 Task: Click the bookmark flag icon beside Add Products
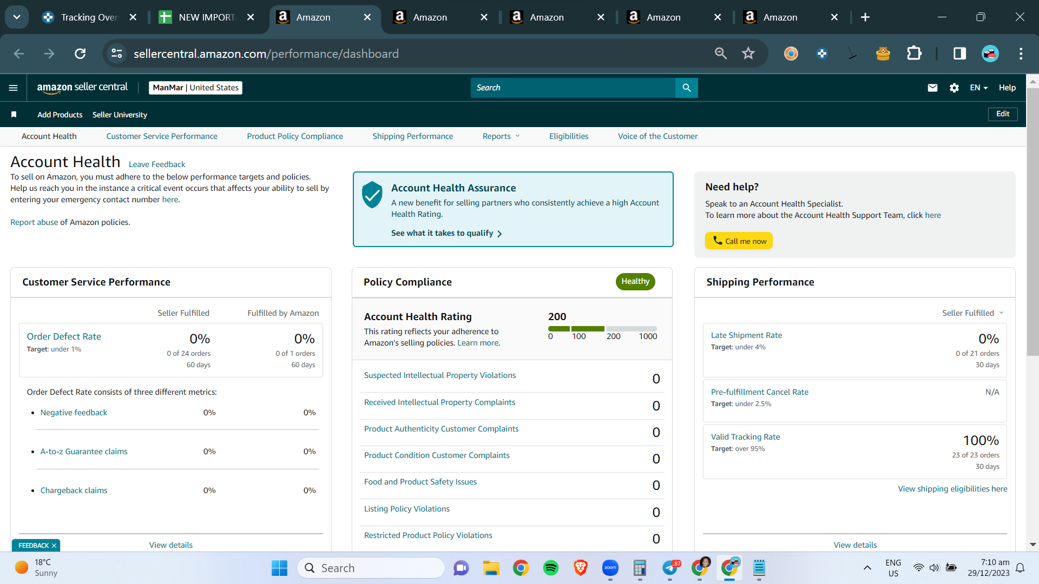(x=14, y=115)
